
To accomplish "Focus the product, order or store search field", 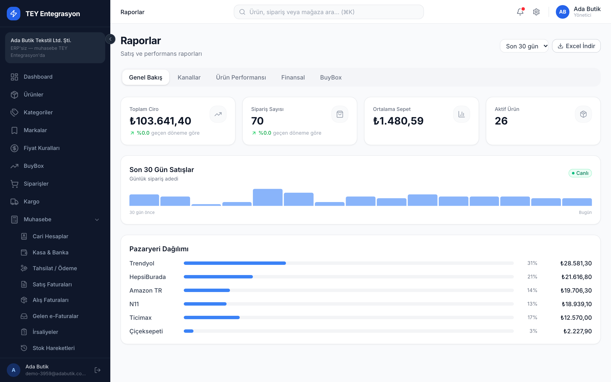I will click(x=329, y=12).
